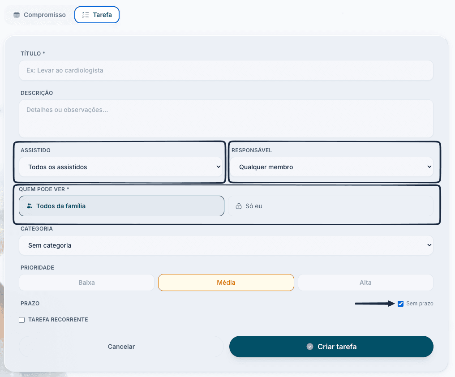455x377 pixels.
Task: Click the Cancelar button
Action: pos(121,347)
